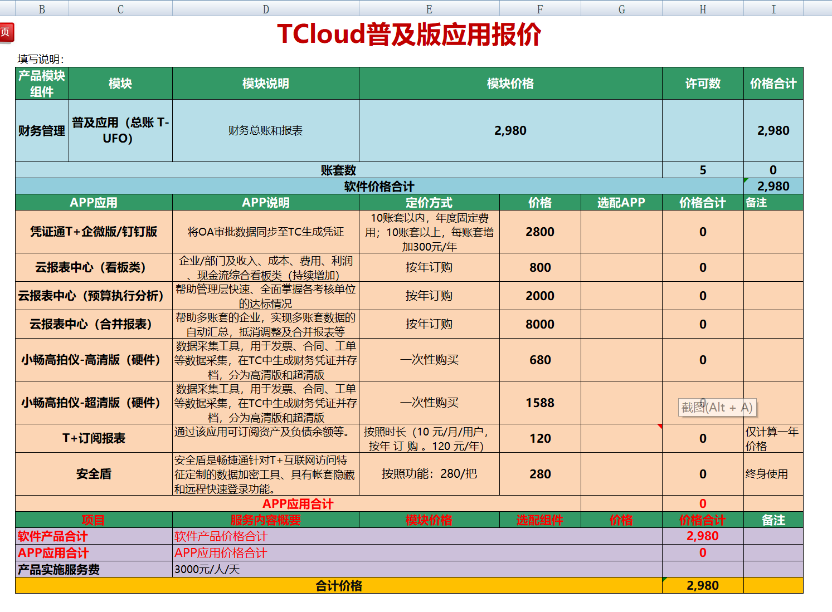Click the 终身使用 remark cell
The width and height of the screenshot is (832, 612).
click(773, 474)
